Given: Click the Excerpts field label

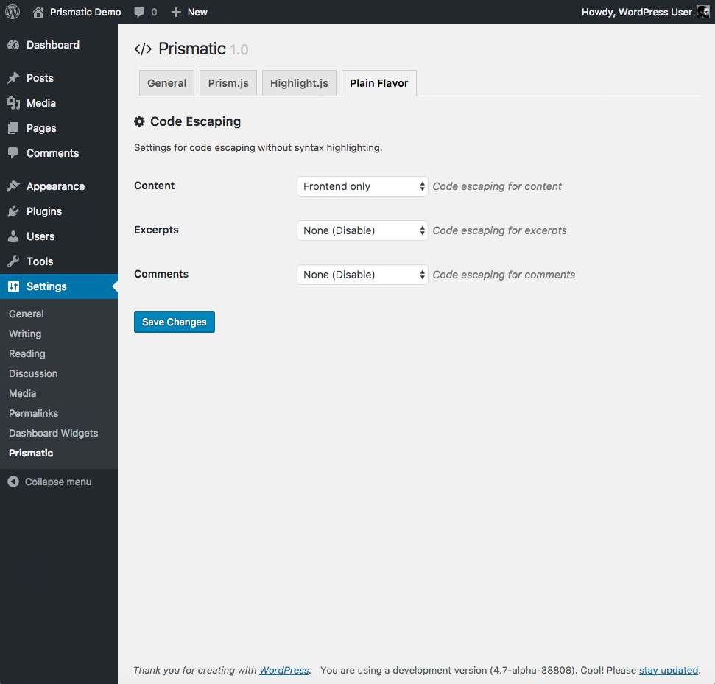Looking at the screenshot, I should tap(156, 230).
